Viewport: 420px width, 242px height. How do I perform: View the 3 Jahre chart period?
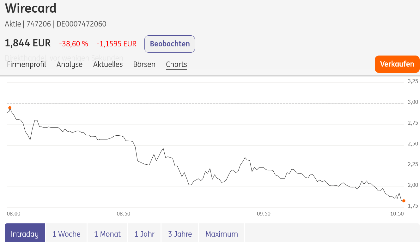(180, 233)
